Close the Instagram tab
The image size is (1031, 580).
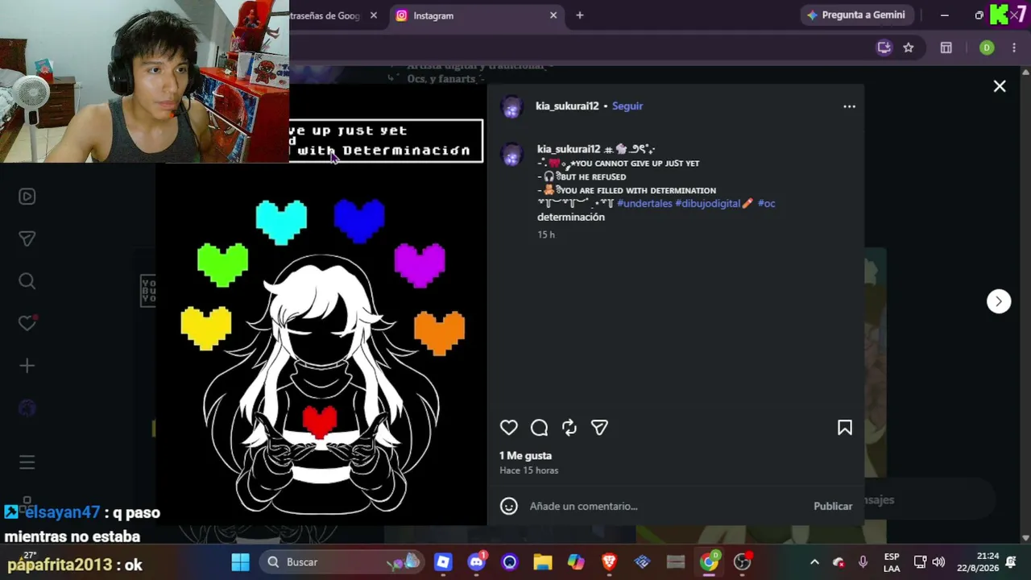(553, 15)
